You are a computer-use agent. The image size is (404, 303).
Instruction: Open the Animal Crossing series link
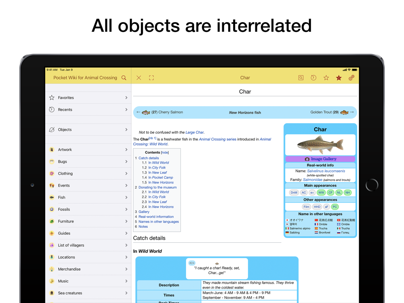pos(217,139)
